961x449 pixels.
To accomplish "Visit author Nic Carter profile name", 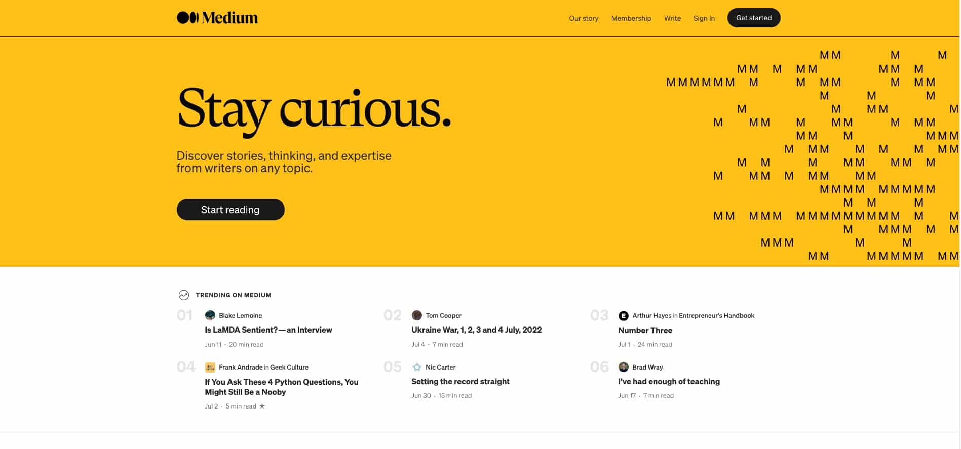I will tap(441, 368).
